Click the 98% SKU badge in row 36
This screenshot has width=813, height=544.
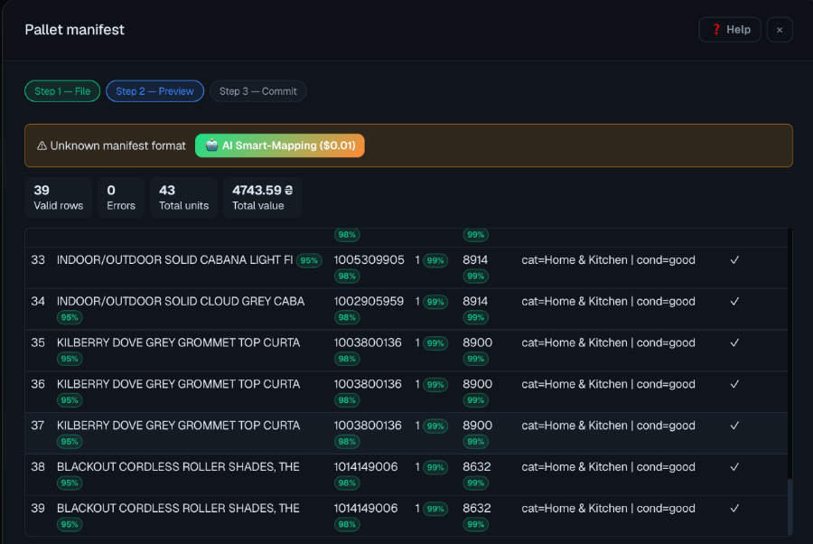pos(347,400)
